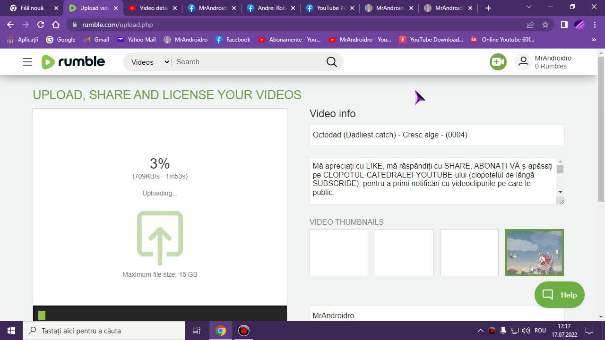Open the Google bookmark

pyautogui.click(x=60, y=40)
